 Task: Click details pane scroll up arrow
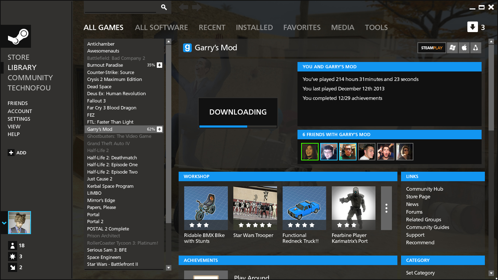pos(491,41)
